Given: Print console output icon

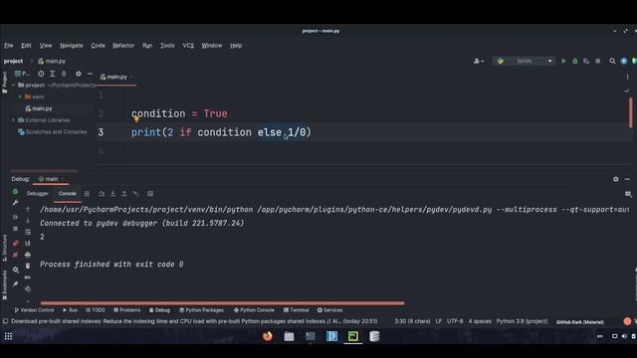Looking at the screenshot, I should tap(28, 255).
